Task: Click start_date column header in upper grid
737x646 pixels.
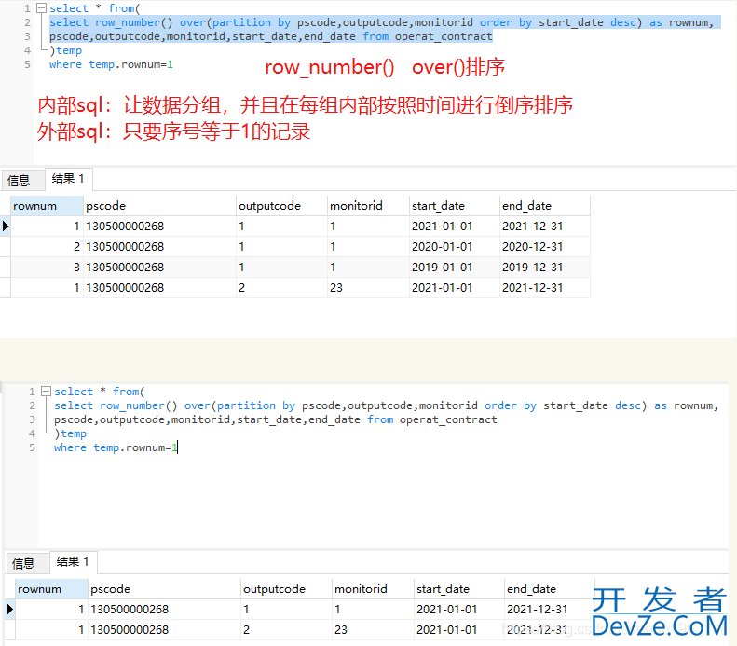Action: 454,206
